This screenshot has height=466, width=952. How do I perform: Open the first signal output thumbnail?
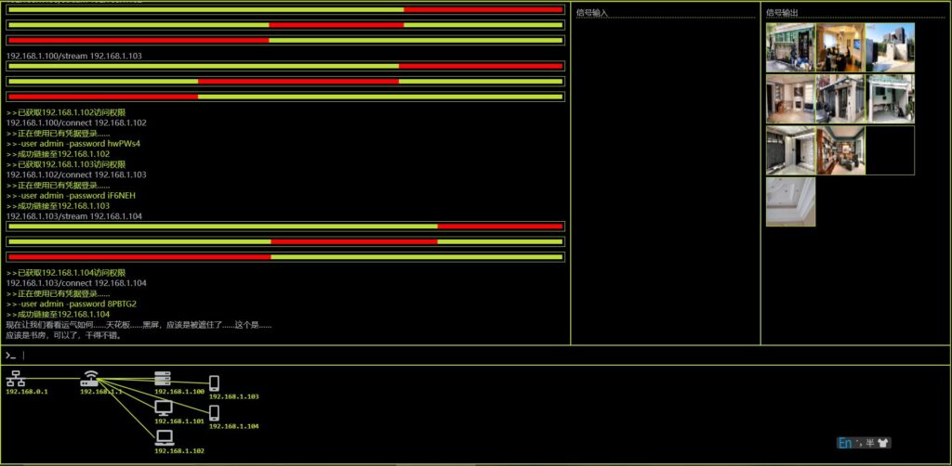(x=790, y=47)
